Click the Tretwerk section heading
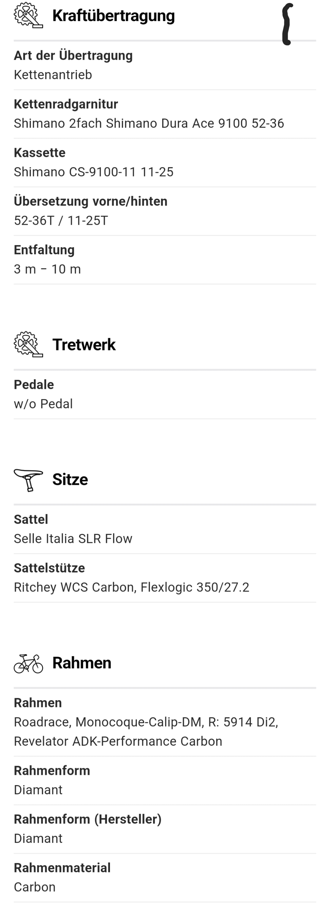Screen dimensions: 317x907 pos(84,345)
